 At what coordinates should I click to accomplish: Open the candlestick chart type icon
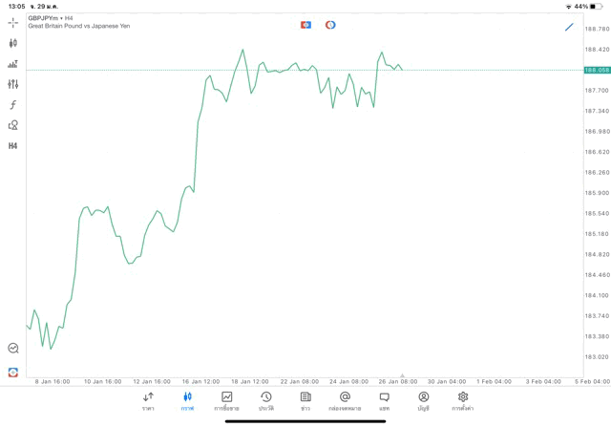pos(13,43)
